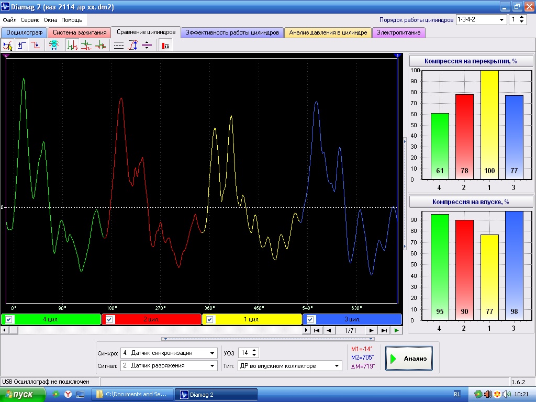The height and width of the screenshot is (402, 536).
Task: Click the zero line position icon
Action: coord(147,45)
